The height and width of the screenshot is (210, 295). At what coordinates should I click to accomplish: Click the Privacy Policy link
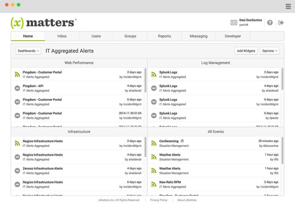coord(159,200)
